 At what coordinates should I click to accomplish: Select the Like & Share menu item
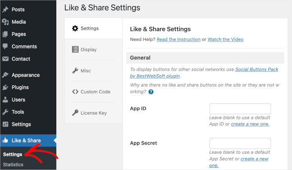28,140
